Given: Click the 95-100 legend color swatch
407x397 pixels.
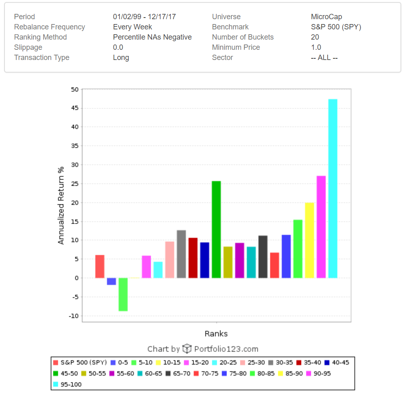Looking at the screenshot, I should point(55,384).
